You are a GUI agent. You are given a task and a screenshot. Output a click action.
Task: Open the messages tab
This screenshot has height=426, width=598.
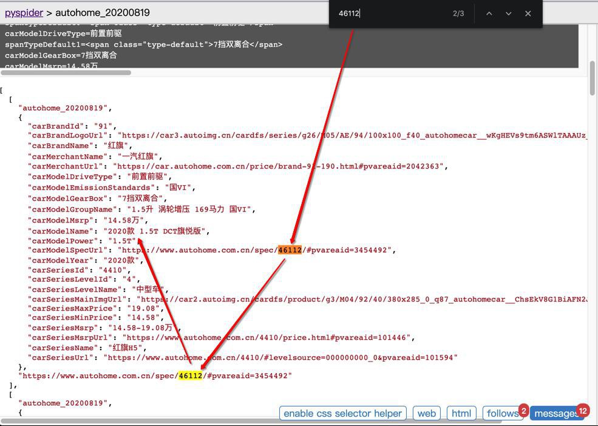click(556, 413)
